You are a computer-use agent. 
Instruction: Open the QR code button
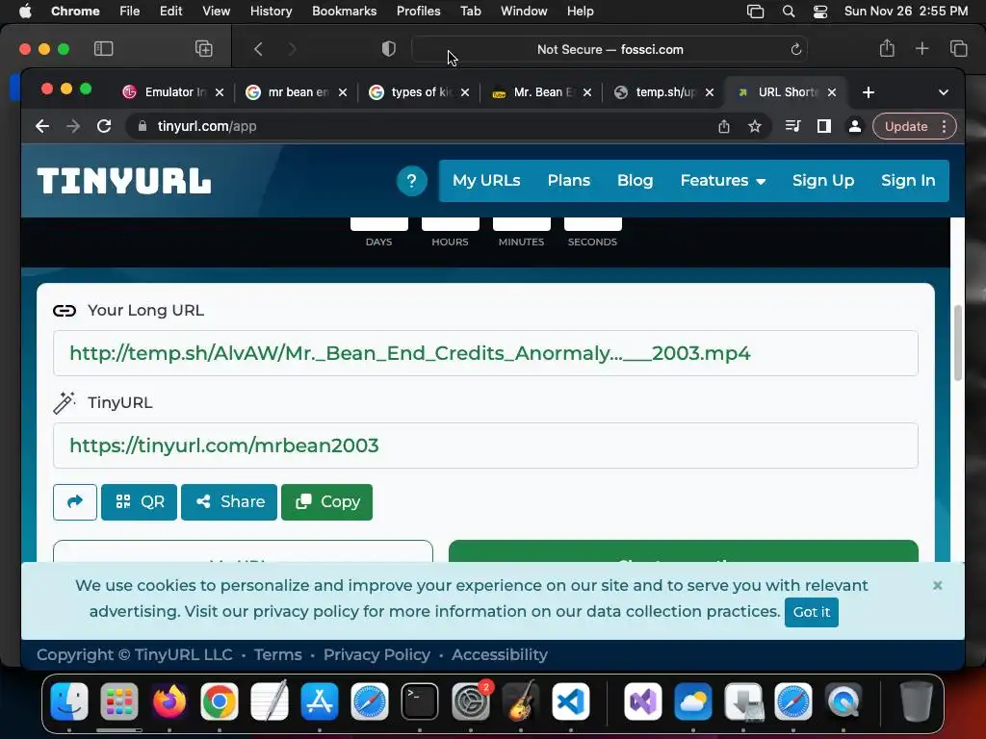point(139,502)
